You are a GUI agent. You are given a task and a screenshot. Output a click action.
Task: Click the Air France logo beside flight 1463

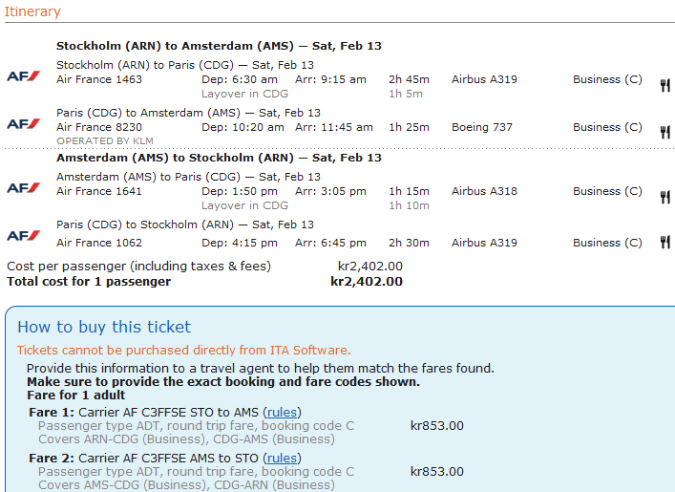[x=23, y=75]
